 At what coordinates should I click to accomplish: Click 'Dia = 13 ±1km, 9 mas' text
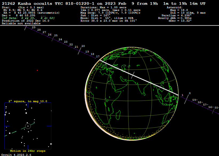[x=188, y=13]
